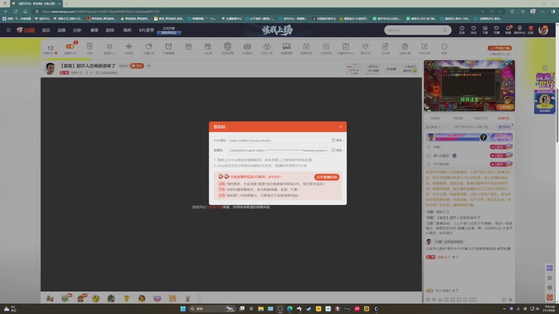
Task: Open the alarm clock icon tool
Action: point(168,47)
